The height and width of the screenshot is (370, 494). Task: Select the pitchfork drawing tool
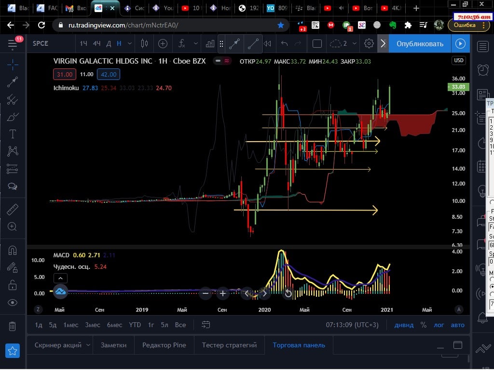13,99
